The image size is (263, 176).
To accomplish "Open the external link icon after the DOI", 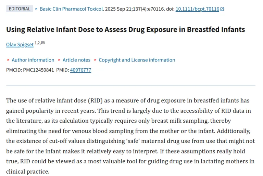I will click(x=222, y=9).
